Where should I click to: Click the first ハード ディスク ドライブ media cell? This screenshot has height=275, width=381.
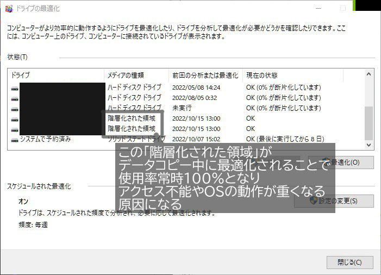pos(134,87)
